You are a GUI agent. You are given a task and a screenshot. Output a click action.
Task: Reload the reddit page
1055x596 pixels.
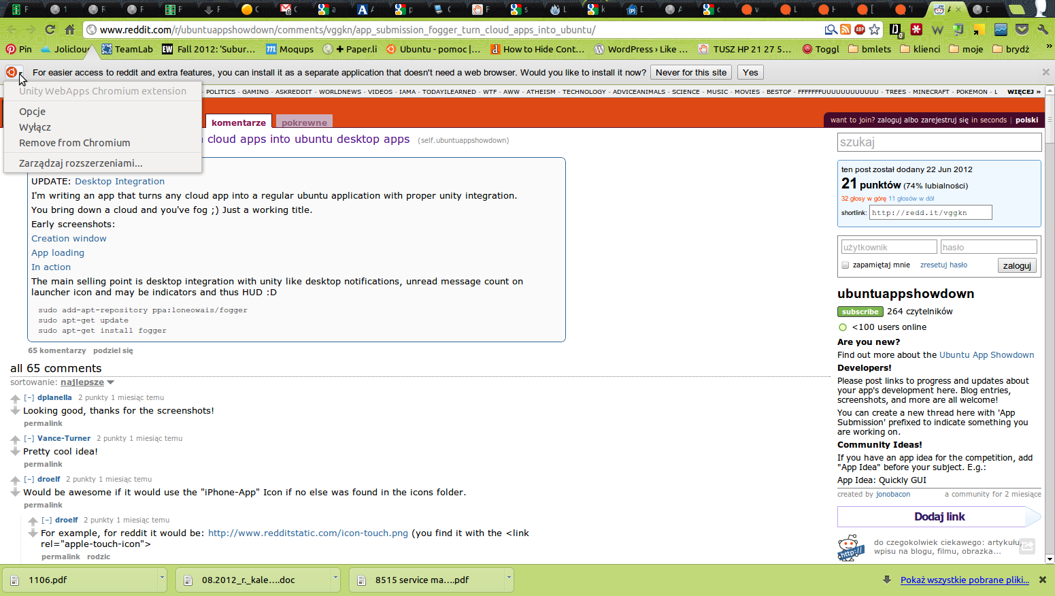50,29
